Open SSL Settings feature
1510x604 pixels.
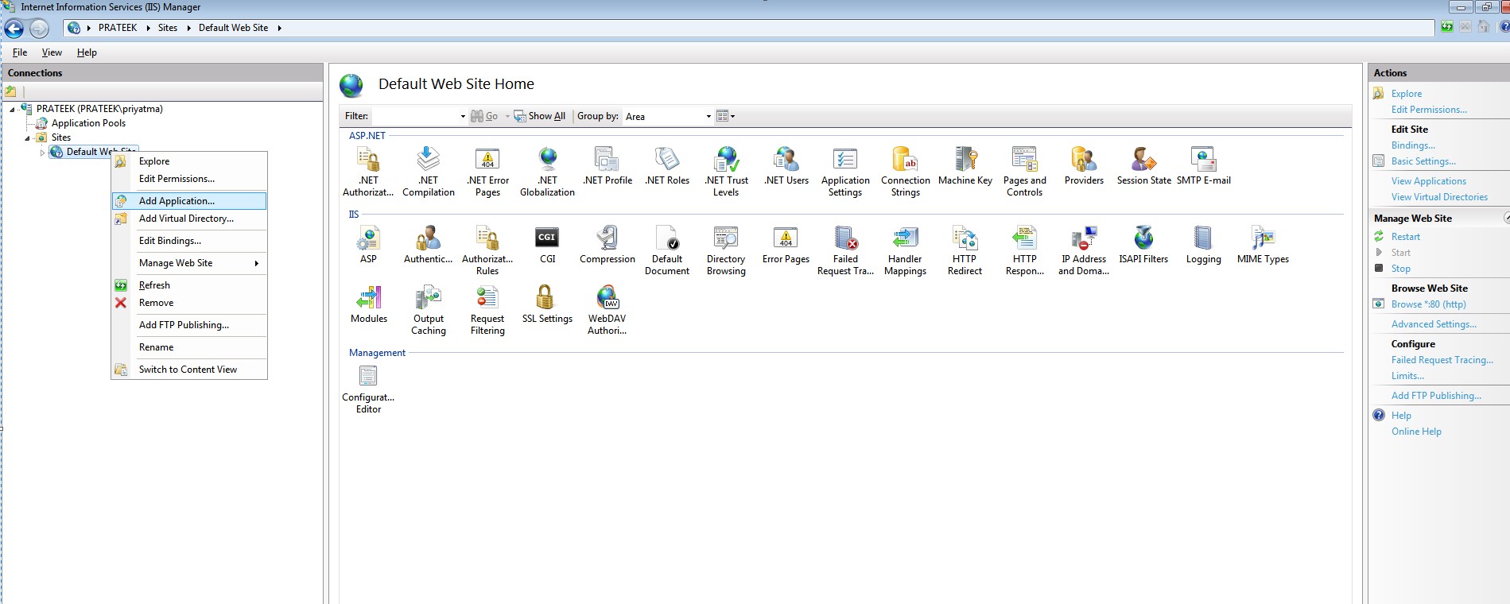[x=547, y=304]
